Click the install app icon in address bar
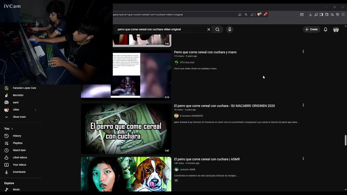The image size is (347, 195). 240,15
